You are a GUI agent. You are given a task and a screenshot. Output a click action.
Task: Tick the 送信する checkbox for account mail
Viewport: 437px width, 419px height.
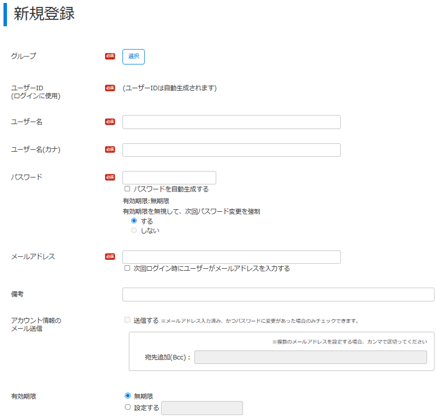[127, 320]
